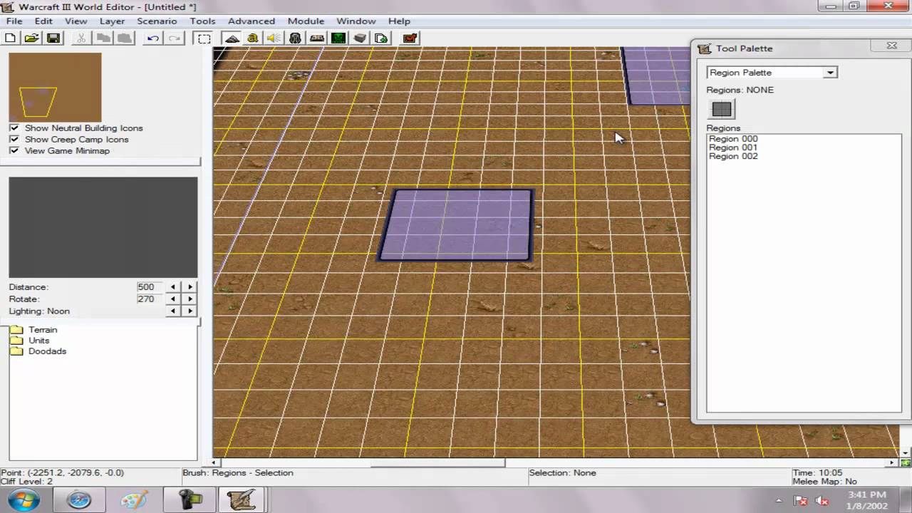Open the Window menu
The height and width of the screenshot is (513, 912).
(x=356, y=21)
